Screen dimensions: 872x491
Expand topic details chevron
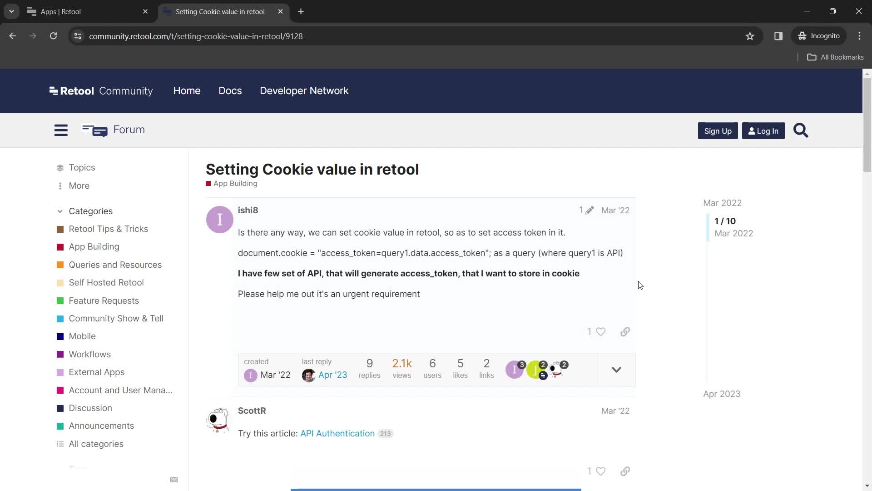pyautogui.click(x=616, y=370)
